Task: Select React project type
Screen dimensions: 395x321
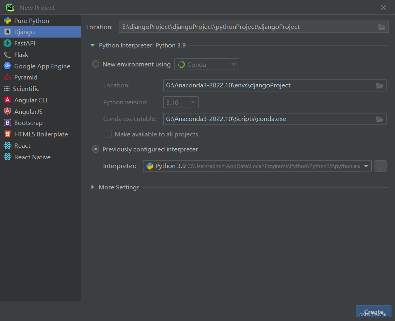Action: point(41,145)
